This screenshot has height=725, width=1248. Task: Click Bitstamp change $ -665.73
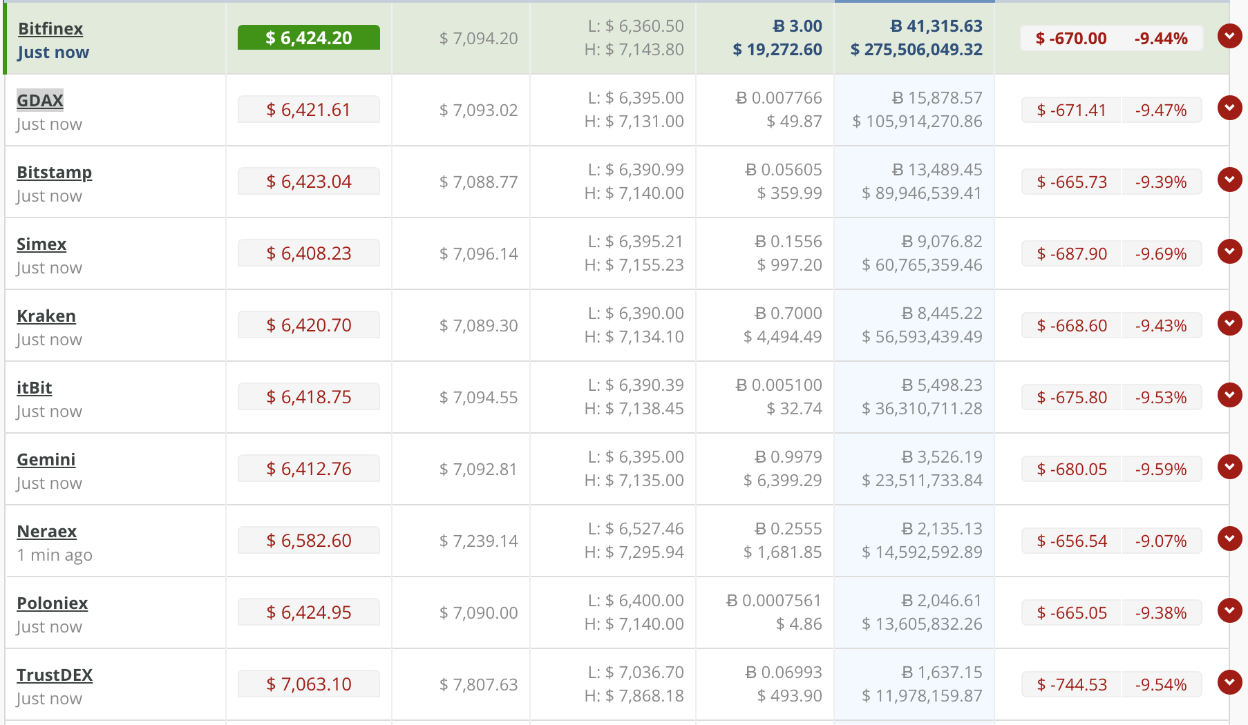point(1071,182)
